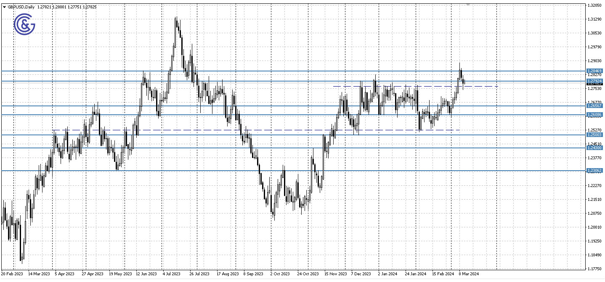Select the 1.27924 price level tag
This screenshot has height=282, width=605.
(x=594, y=81)
